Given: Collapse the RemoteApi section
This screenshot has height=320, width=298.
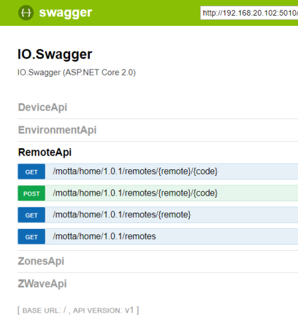Looking at the screenshot, I should pyautogui.click(x=45, y=152).
